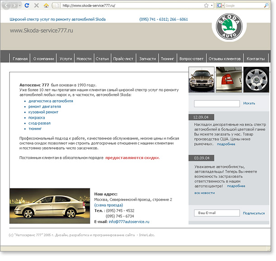Follow the диагностика автомобиля link
This screenshot has width=276, height=261.
(51, 101)
